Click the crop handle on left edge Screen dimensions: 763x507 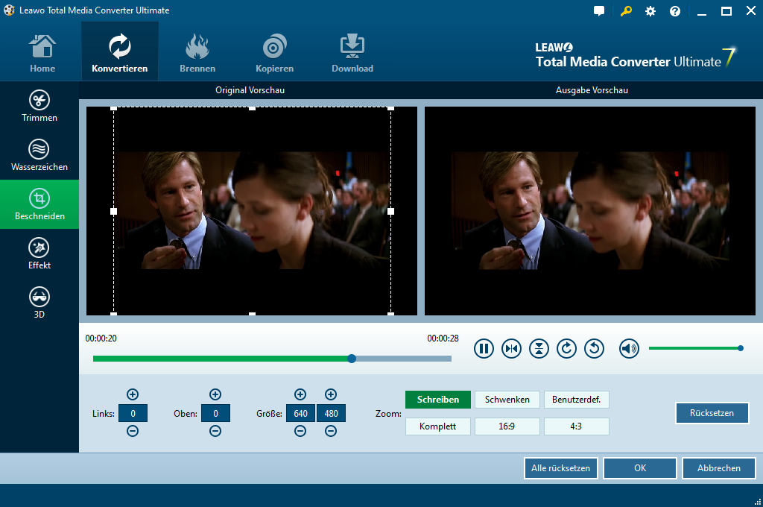(x=113, y=211)
